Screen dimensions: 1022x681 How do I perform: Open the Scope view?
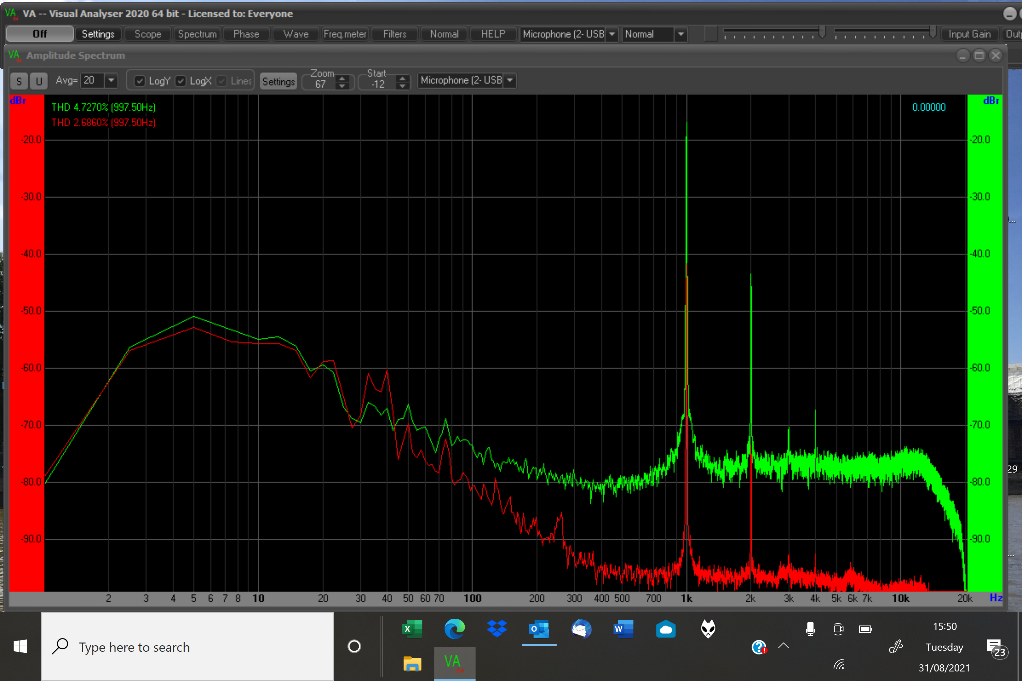pyautogui.click(x=148, y=34)
